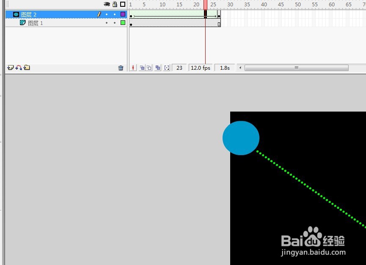This screenshot has height=265, width=366.
Task: Click the Show/Hide All Layers eye icon
Action: 107,4
